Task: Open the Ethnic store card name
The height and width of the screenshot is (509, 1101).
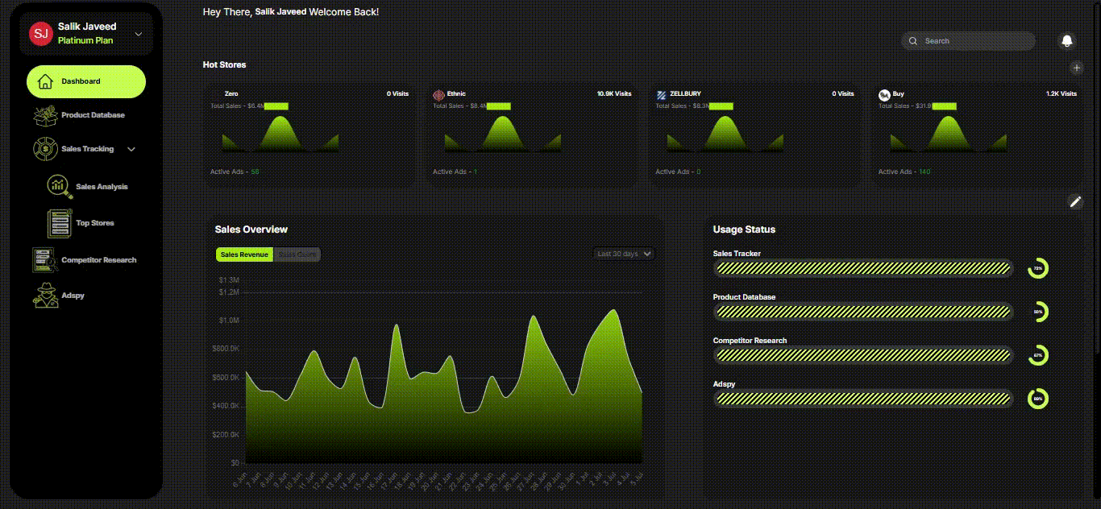Action: [x=456, y=94]
